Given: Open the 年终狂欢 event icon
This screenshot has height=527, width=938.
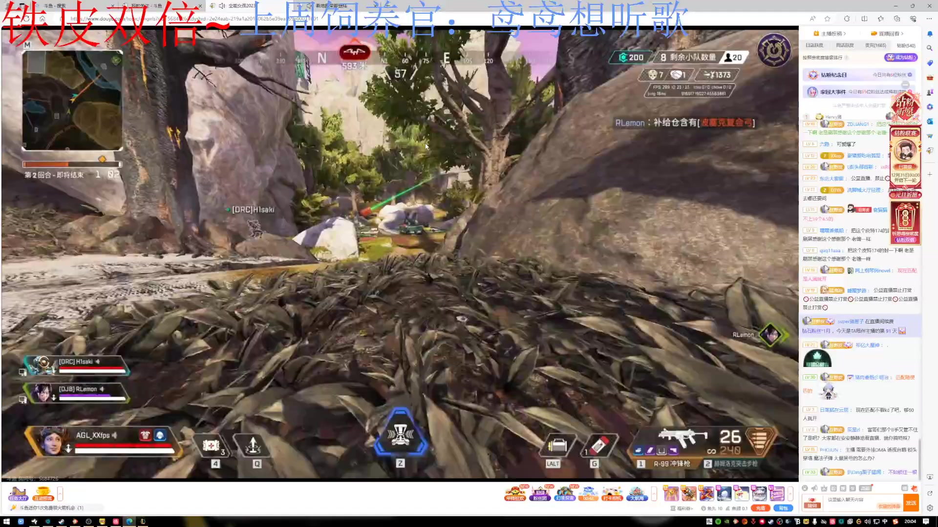Looking at the screenshot, I should tap(515, 494).
